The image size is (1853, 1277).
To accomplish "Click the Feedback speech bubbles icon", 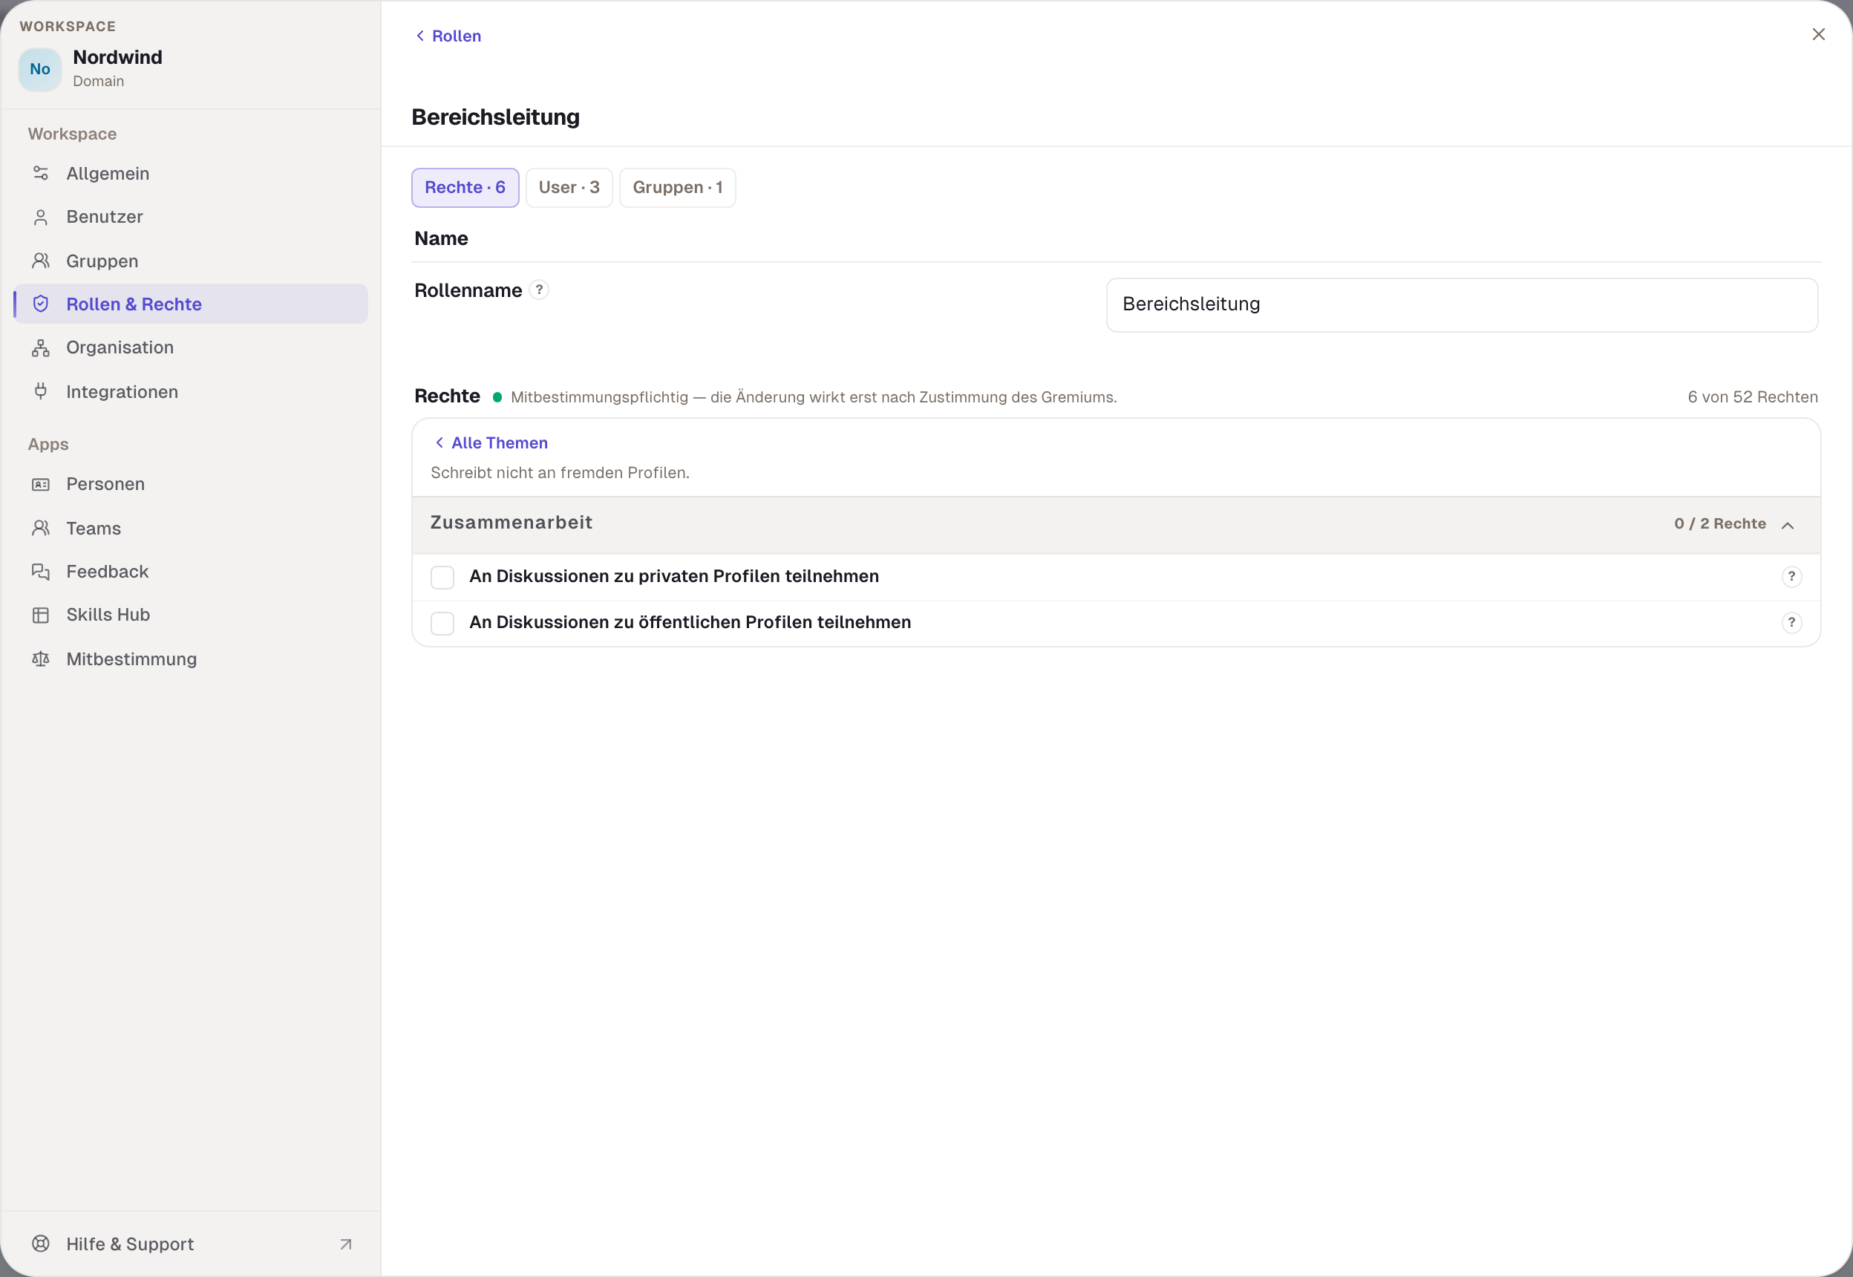I will [x=41, y=571].
